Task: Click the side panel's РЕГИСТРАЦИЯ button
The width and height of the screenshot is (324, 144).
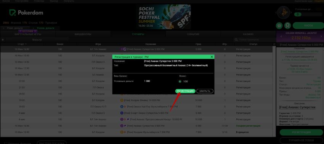Action: (x=301, y=133)
